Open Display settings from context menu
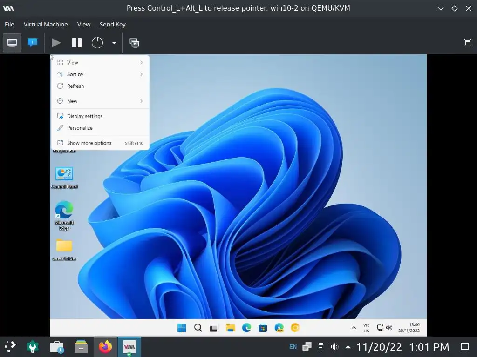The image size is (477, 357). [x=100, y=116]
